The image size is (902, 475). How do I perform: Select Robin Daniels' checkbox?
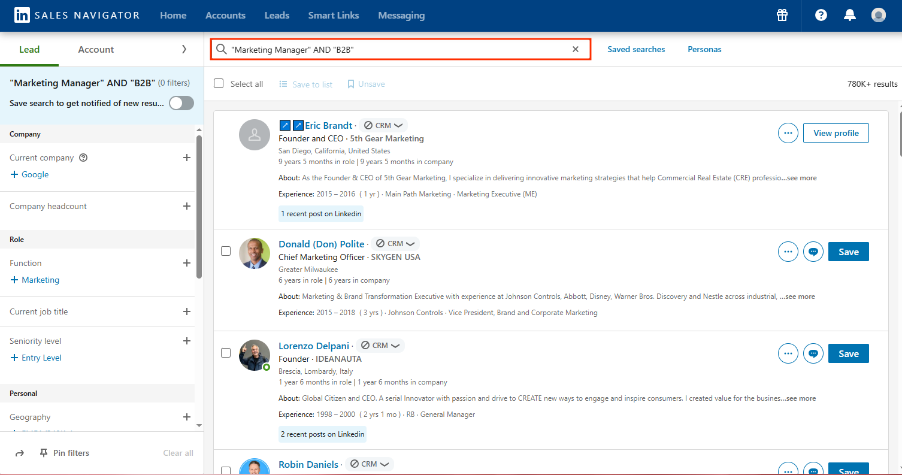[226, 471]
